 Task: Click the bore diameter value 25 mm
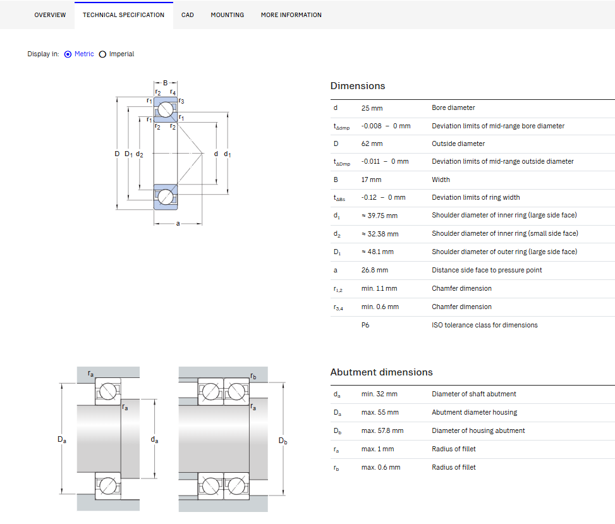[x=372, y=108]
